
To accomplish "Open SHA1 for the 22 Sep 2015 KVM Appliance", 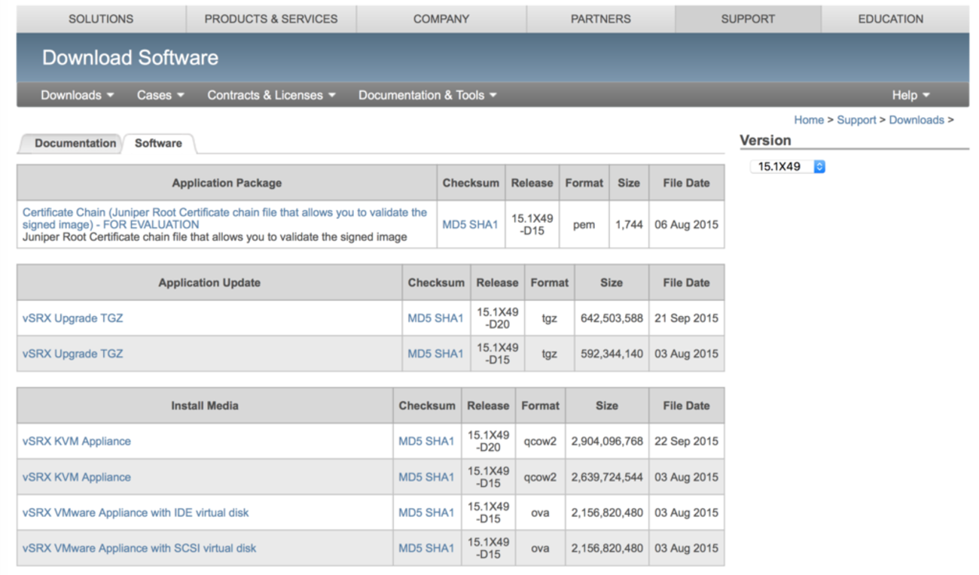I will [441, 441].
